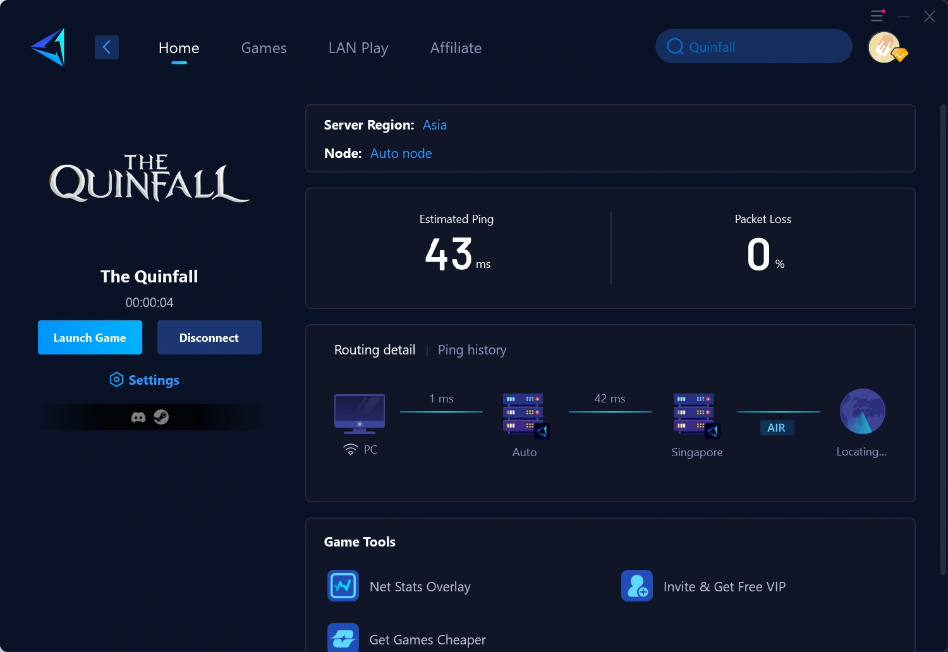948x652 pixels.
Task: Click Invite & Get Free VIP icon
Action: [x=637, y=586]
